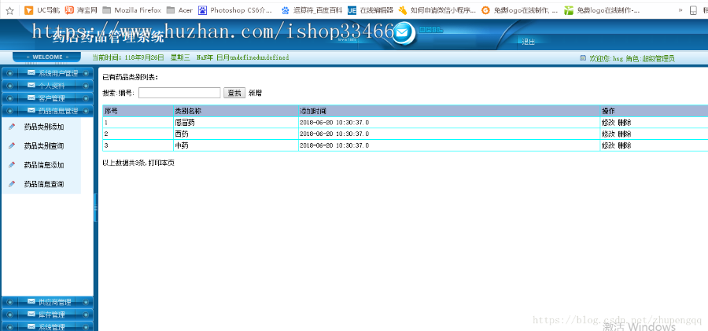Click the WELCOME banner button
The height and width of the screenshot is (331, 708).
47,57
